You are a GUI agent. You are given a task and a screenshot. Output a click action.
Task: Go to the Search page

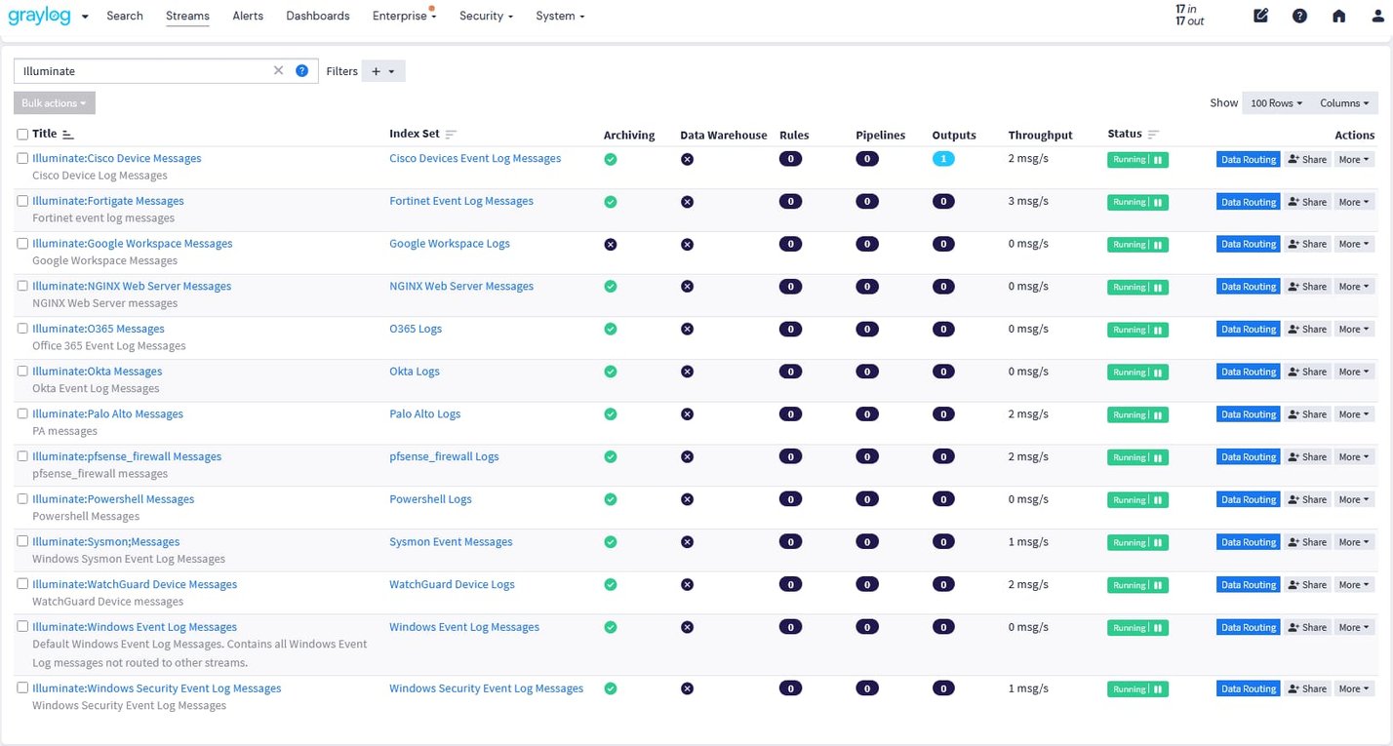point(125,16)
